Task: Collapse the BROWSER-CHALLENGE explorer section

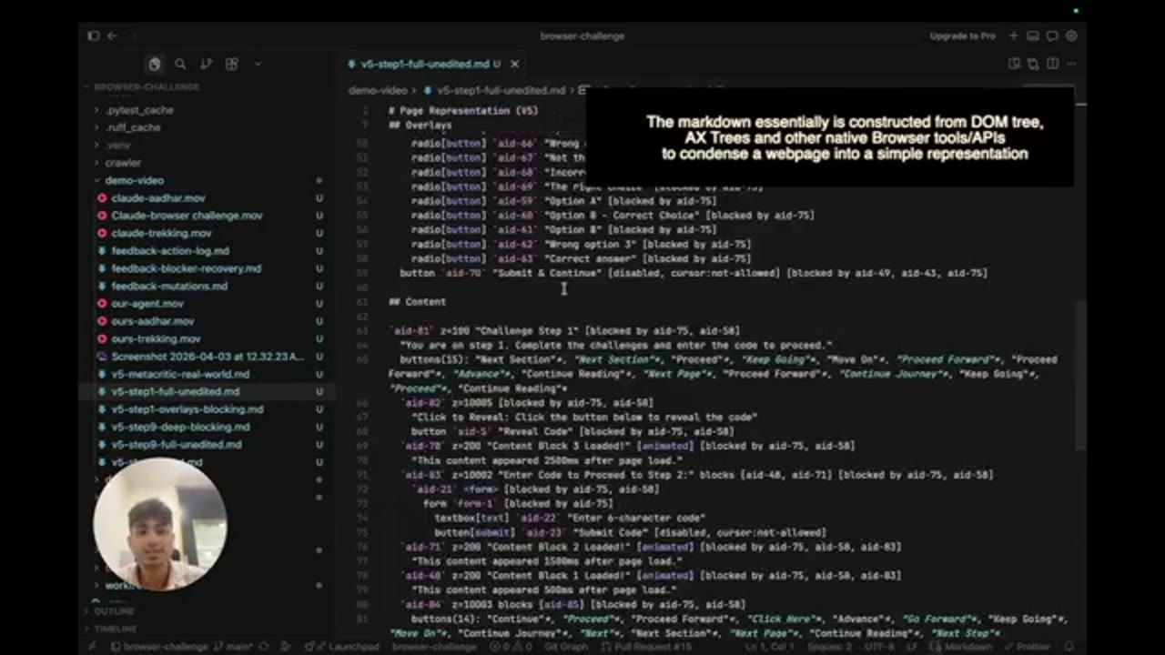Action: 207,87
